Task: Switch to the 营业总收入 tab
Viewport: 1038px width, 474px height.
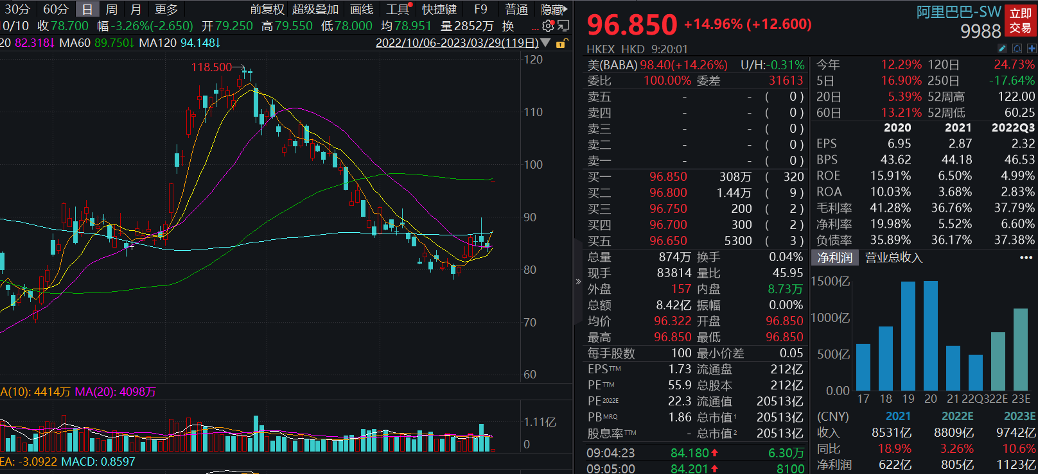Action: pyautogui.click(x=893, y=257)
